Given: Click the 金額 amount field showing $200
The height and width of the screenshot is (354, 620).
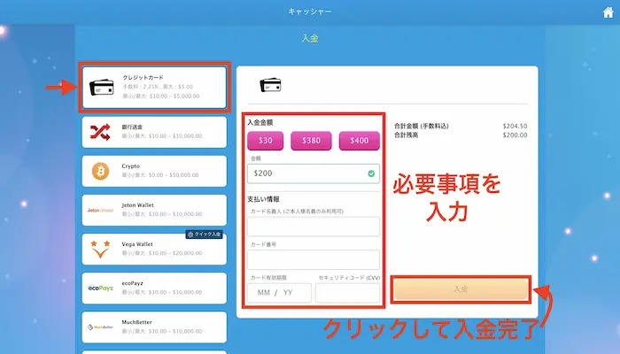Looking at the screenshot, I should click(314, 173).
